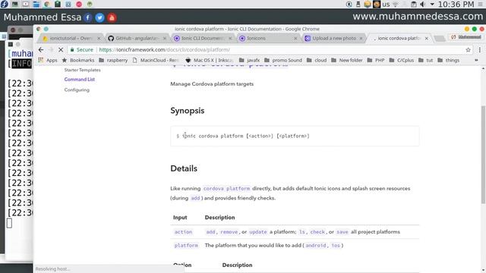Viewport: 486px width, 273px height.
Task: Show more bookmarks with the double chevron
Action: click(x=476, y=60)
